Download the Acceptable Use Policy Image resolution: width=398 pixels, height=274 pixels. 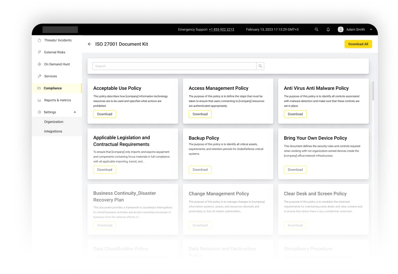(105, 114)
